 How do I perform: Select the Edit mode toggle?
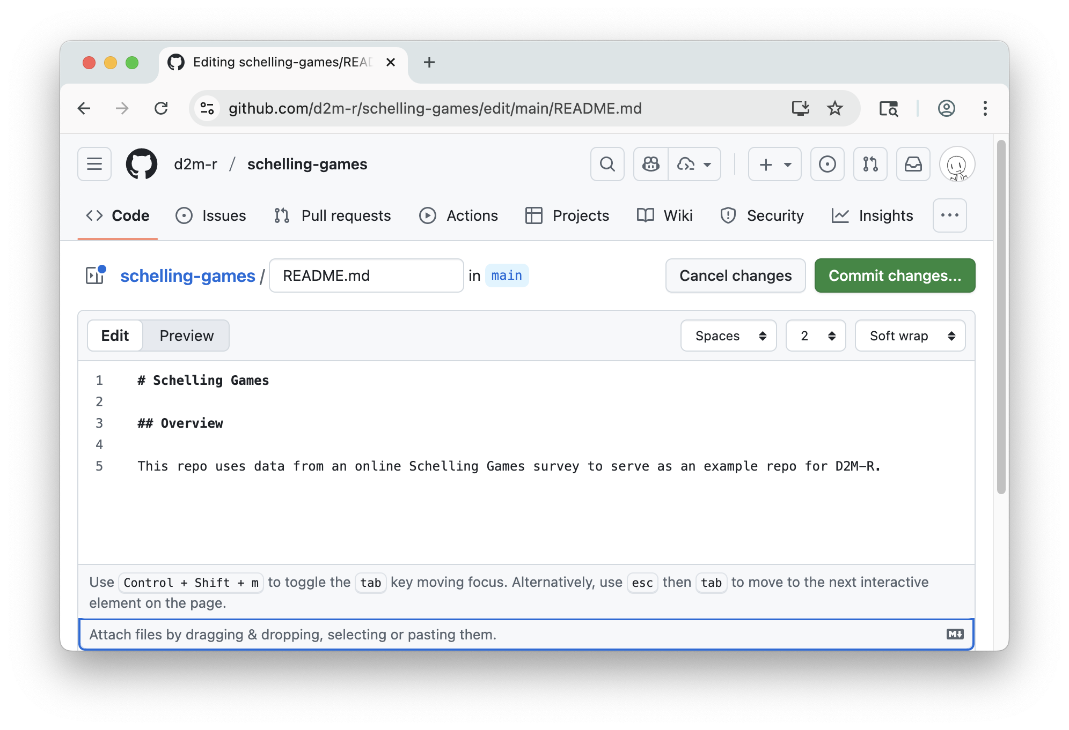tap(115, 336)
